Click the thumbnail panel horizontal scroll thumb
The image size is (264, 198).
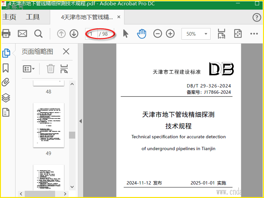(x=40, y=194)
